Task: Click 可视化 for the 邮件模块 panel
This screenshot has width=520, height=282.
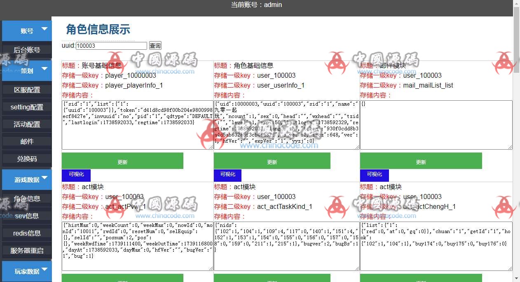Action: coord(374,174)
